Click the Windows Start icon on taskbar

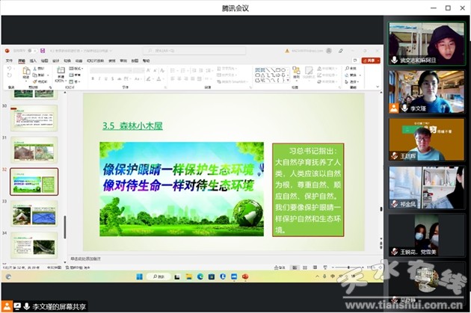pyautogui.click(x=138, y=277)
